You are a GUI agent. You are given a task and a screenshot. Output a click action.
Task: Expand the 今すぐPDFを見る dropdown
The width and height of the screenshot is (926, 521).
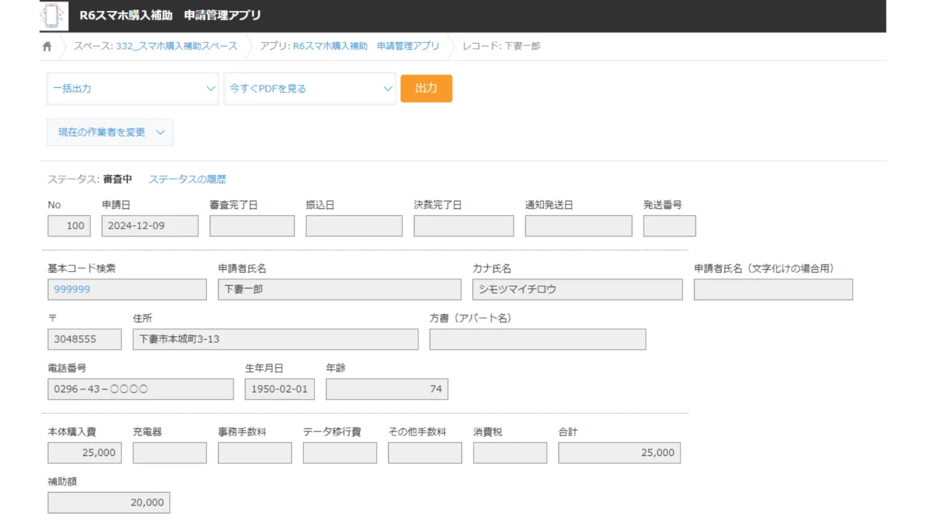point(310,89)
